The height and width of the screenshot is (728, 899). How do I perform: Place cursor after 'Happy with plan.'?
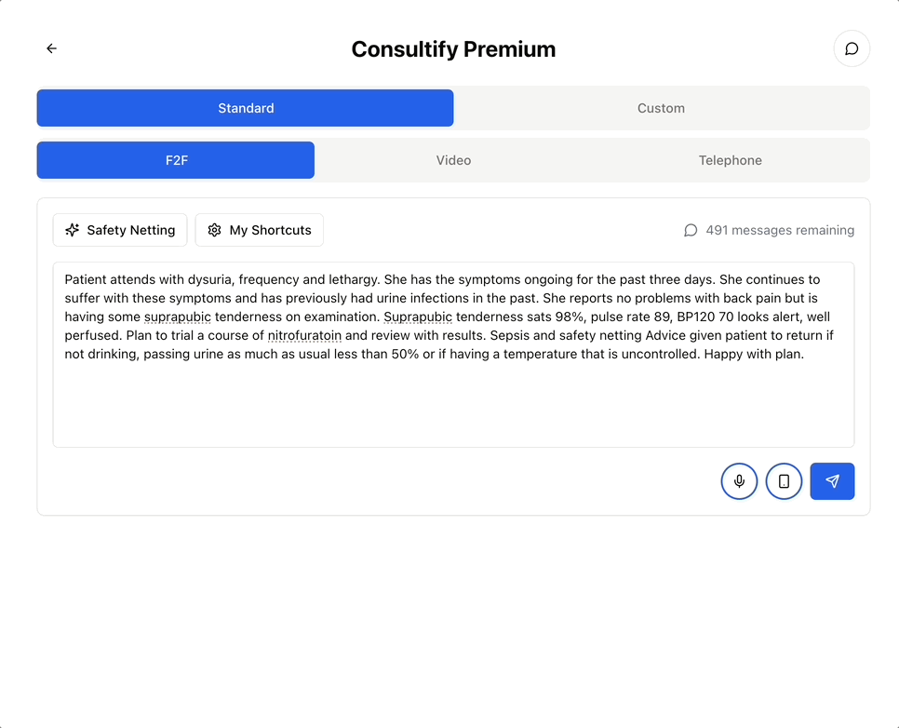pyautogui.click(x=804, y=354)
